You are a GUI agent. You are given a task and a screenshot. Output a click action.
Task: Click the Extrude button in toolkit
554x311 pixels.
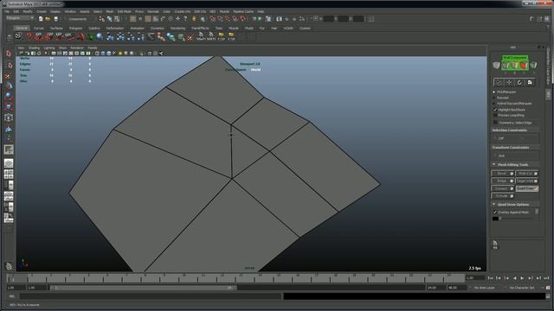tap(503, 196)
